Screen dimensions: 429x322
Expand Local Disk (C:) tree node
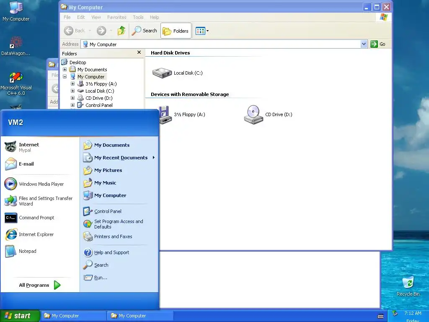coord(72,91)
